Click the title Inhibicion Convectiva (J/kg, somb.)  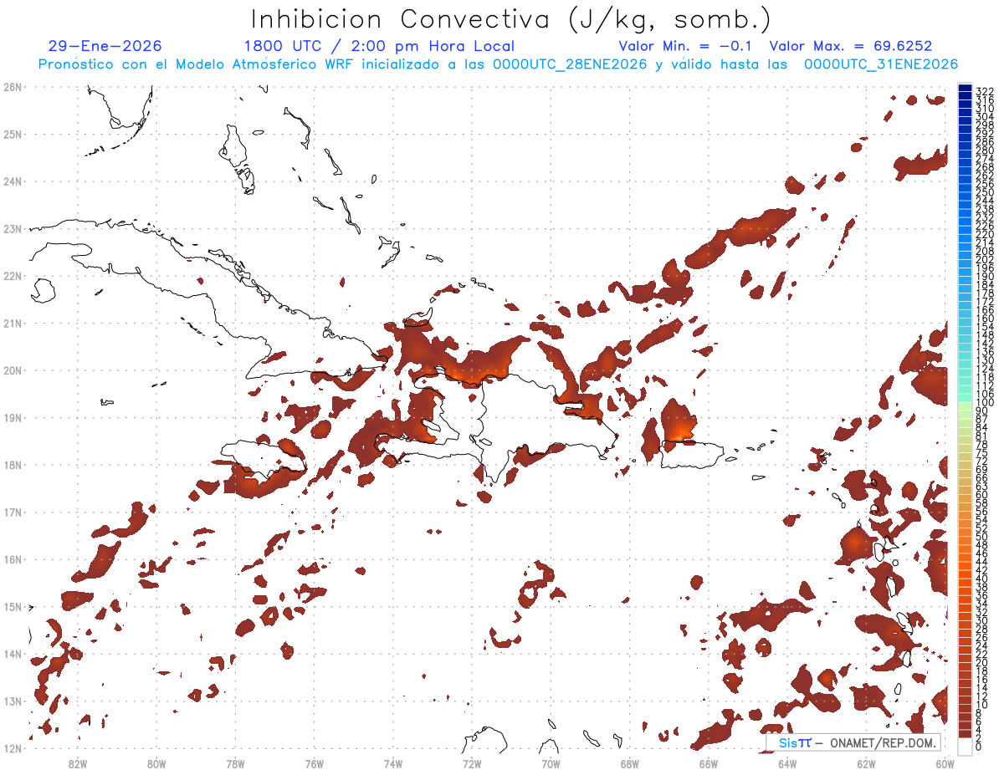(x=511, y=20)
